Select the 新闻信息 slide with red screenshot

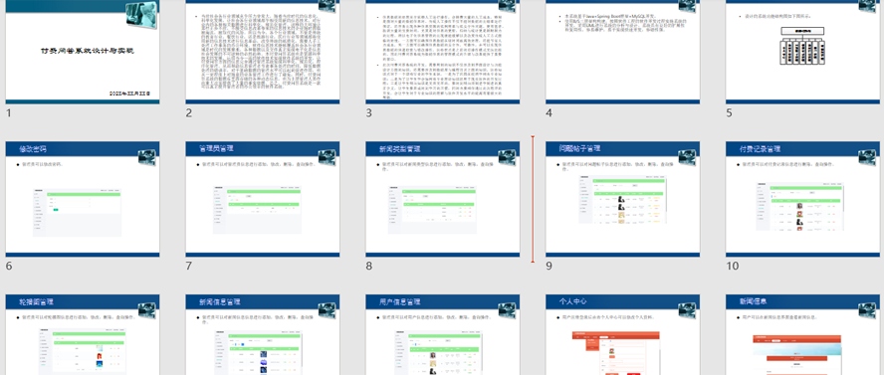coord(802,334)
